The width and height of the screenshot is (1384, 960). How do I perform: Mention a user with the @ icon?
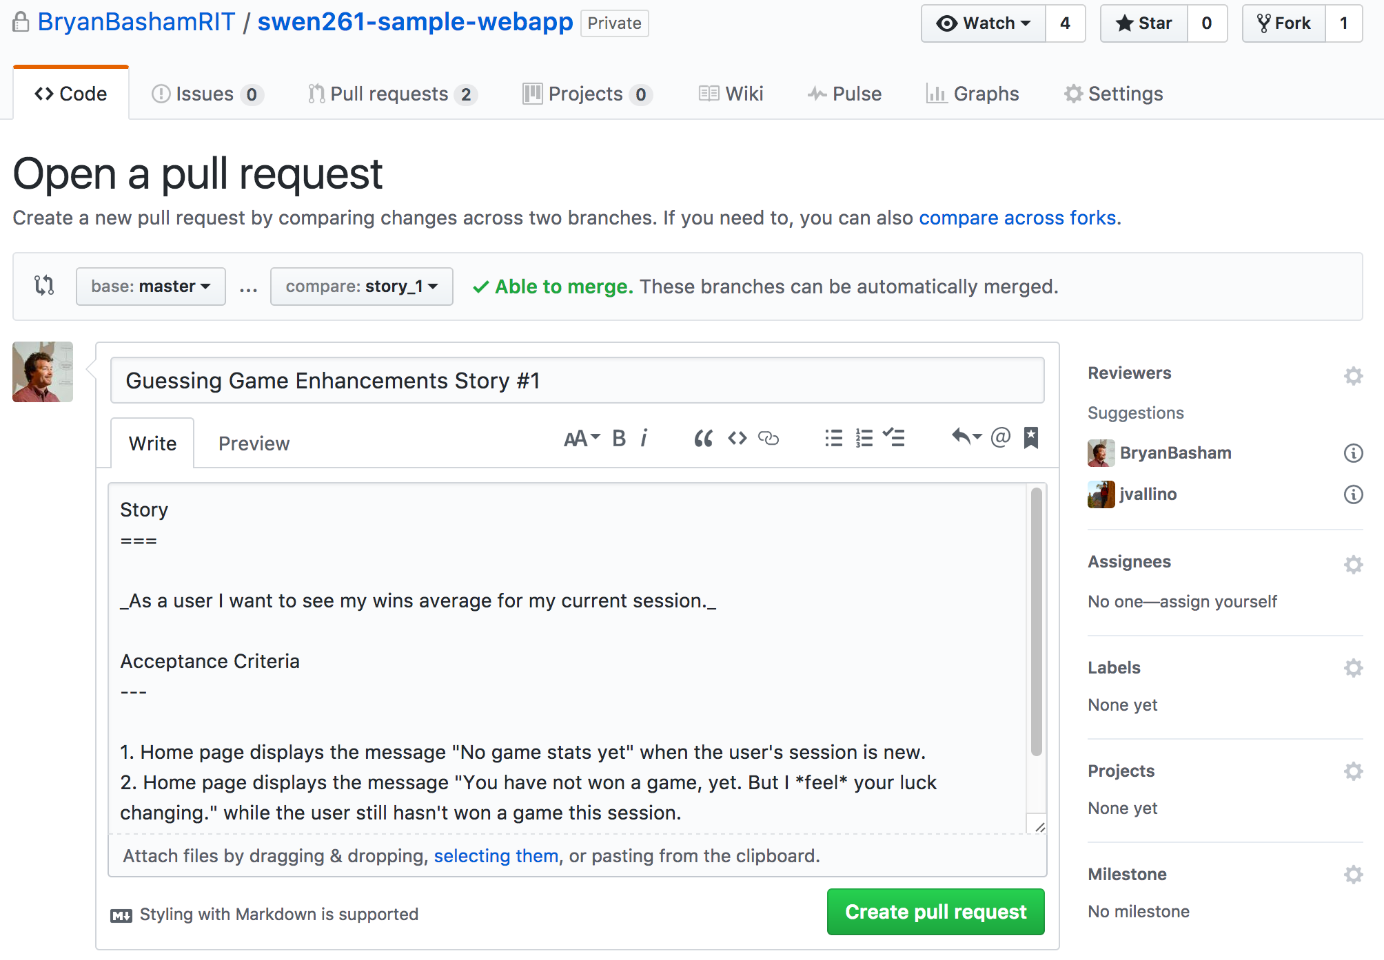click(x=1000, y=437)
